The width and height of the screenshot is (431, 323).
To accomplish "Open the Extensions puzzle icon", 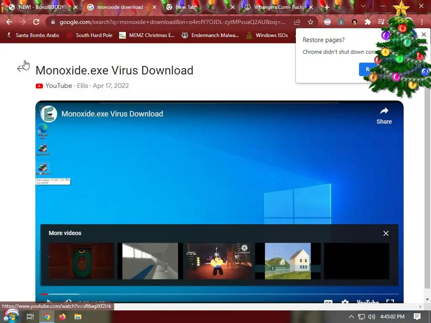I will [x=368, y=22].
